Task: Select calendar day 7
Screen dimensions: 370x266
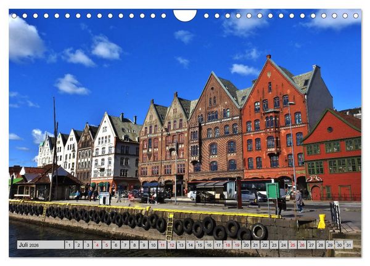Action: (x=125, y=245)
